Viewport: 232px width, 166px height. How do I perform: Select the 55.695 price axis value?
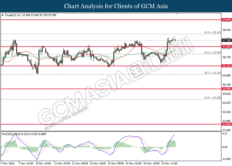tap(227, 76)
